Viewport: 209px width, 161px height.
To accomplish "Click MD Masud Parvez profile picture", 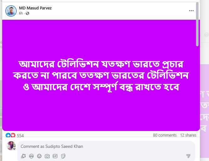I will coord(11,11).
